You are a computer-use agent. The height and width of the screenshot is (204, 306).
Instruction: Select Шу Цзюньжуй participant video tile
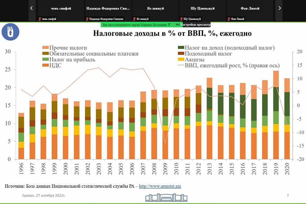pyautogui.click(x=203, y=9)
